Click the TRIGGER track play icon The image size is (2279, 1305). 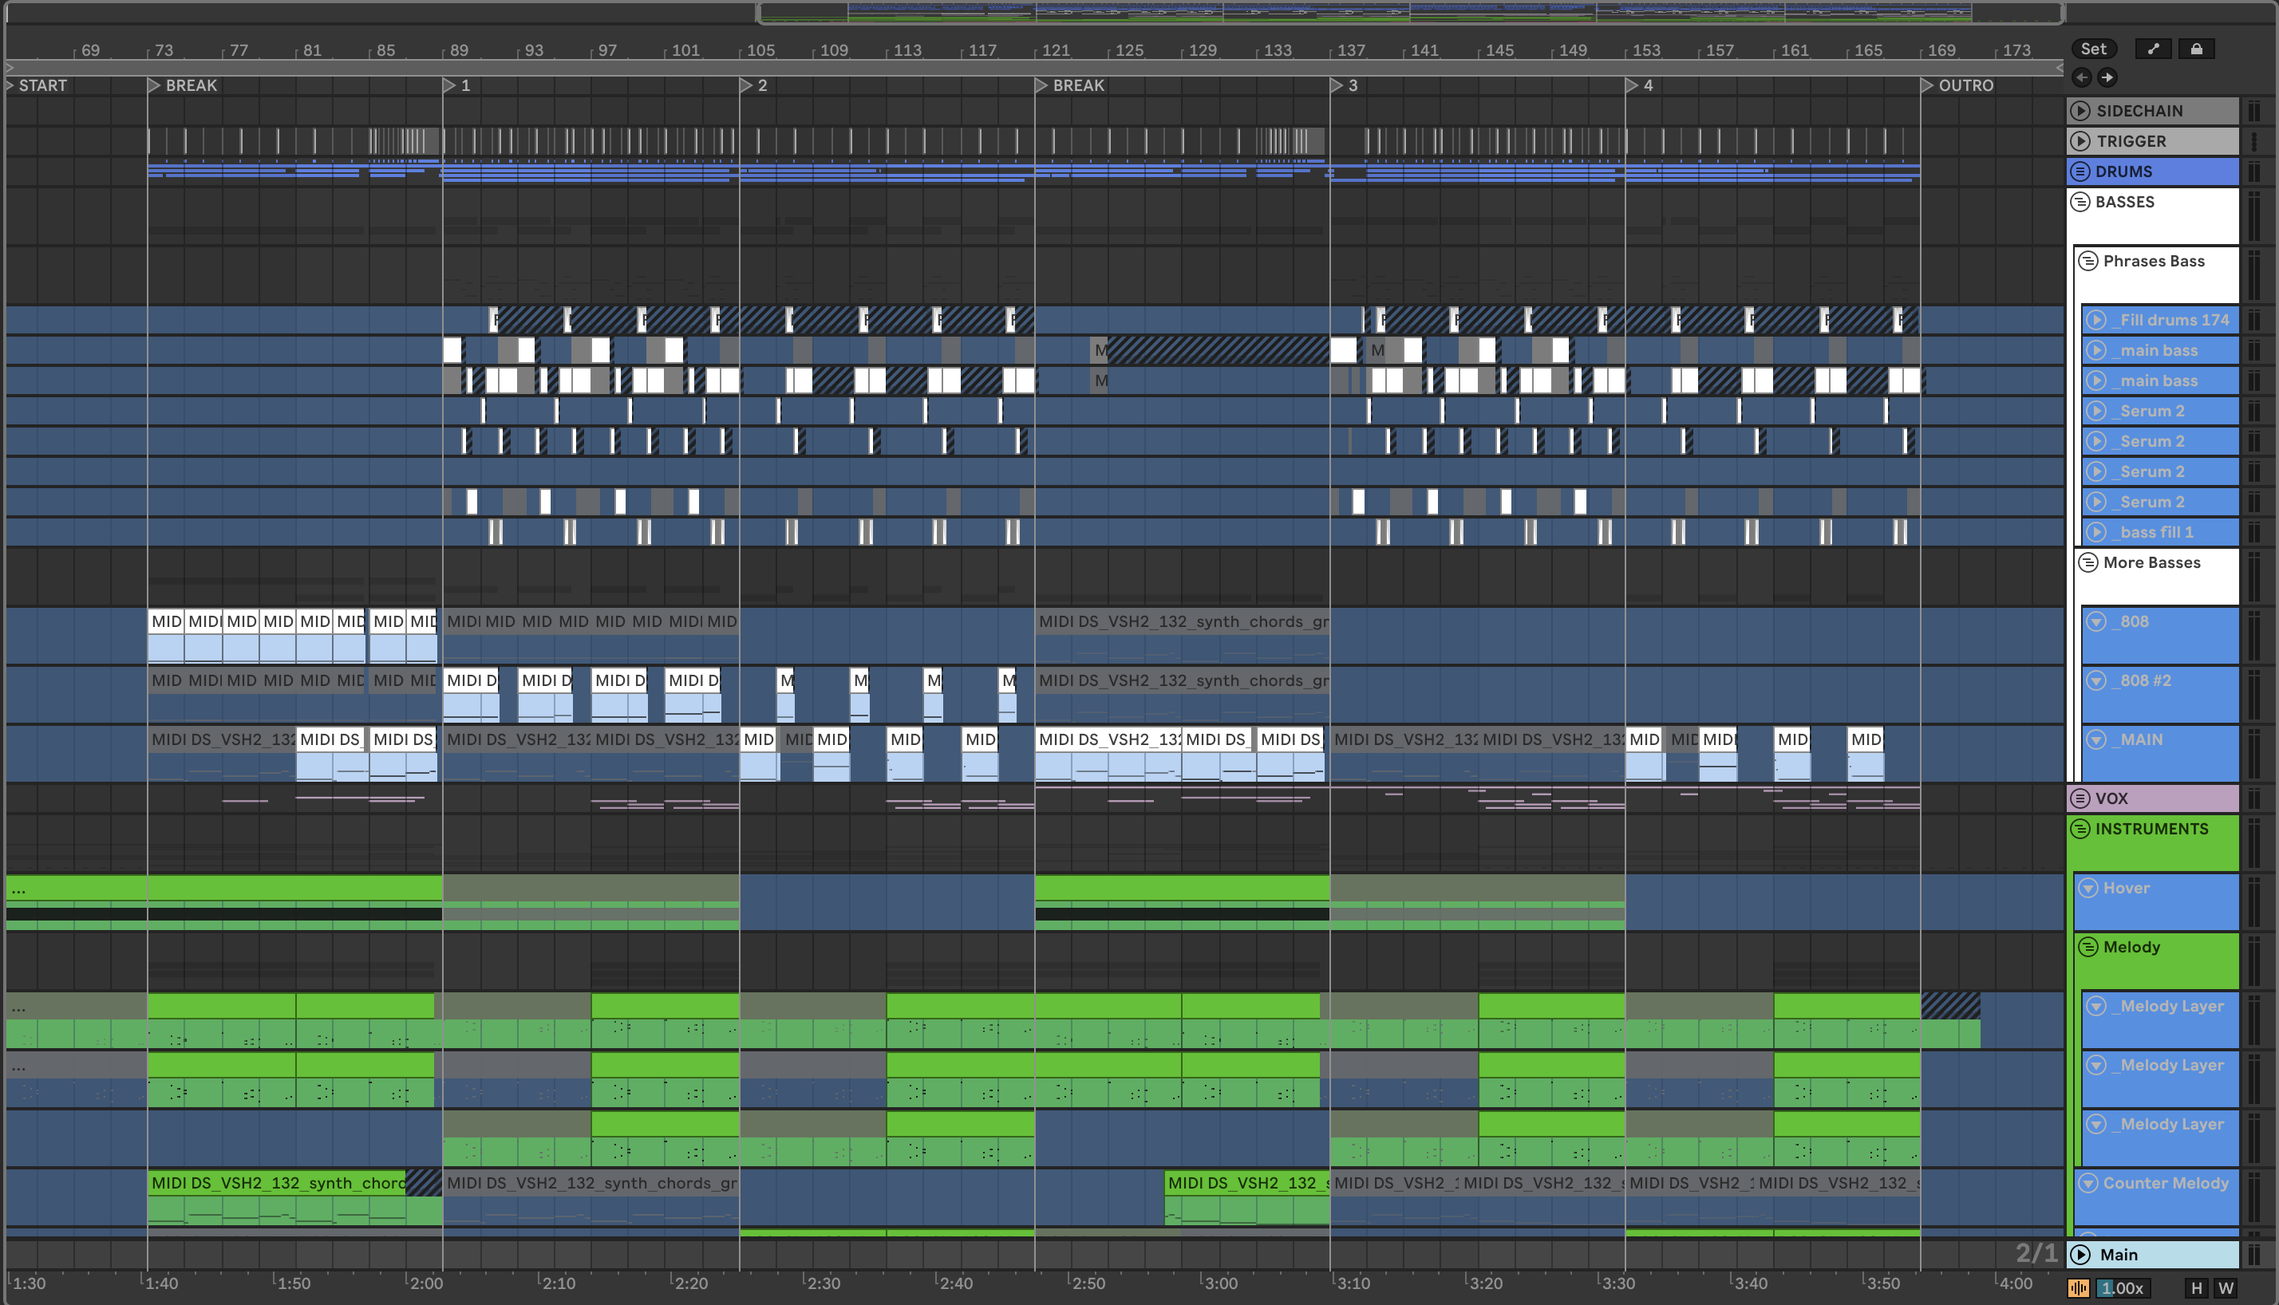[2080, 142]
